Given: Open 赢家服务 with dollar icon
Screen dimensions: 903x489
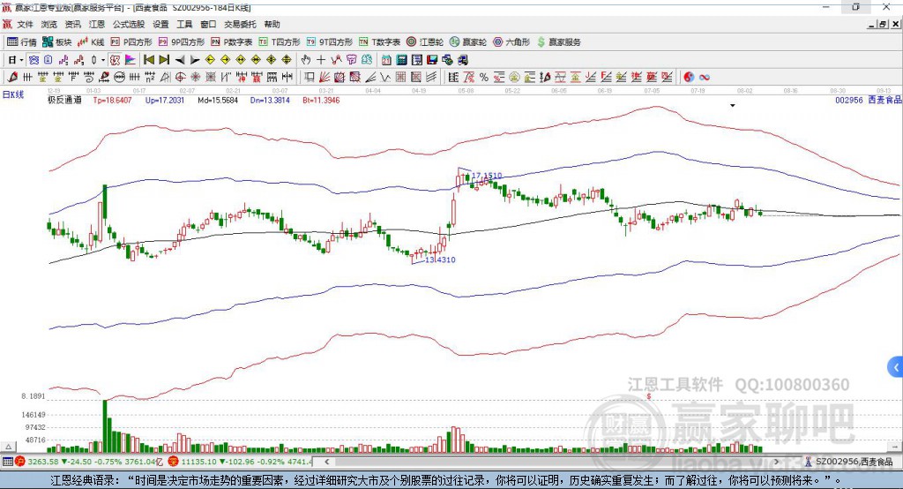Looking at the screenshot, I should click(558, 42).
